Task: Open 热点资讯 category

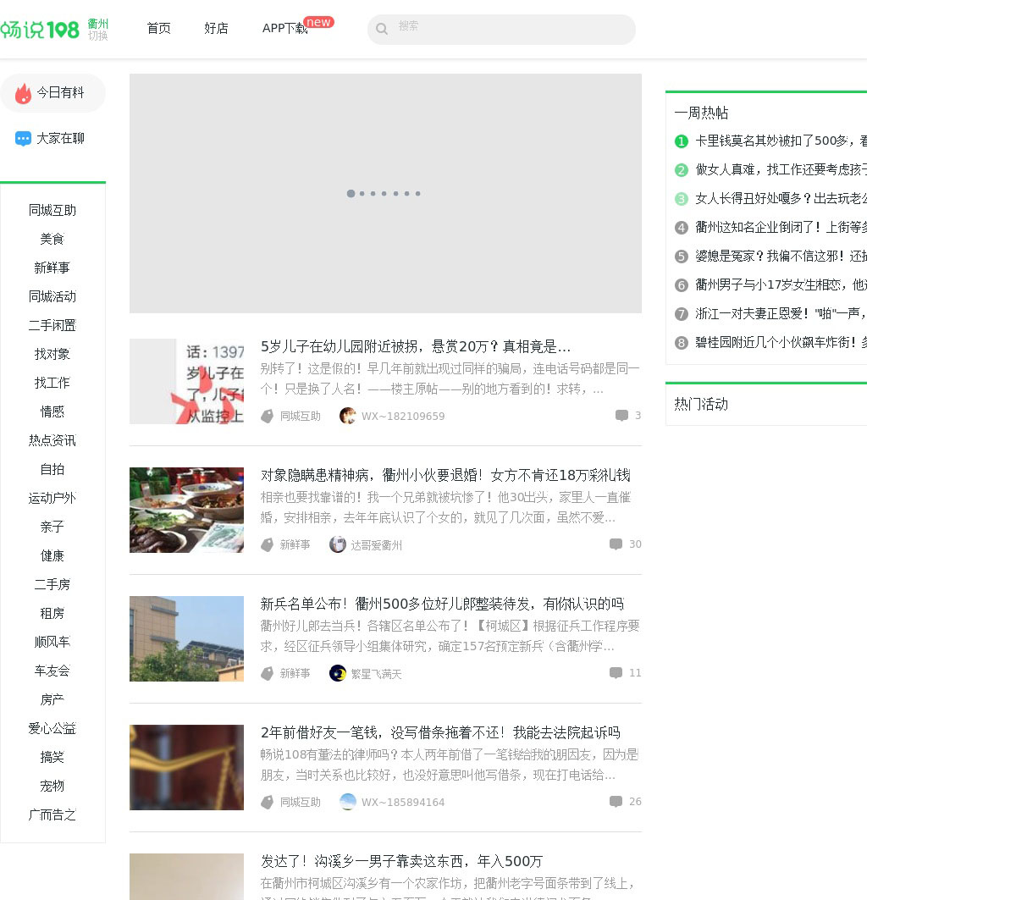Action: [52, 440]
